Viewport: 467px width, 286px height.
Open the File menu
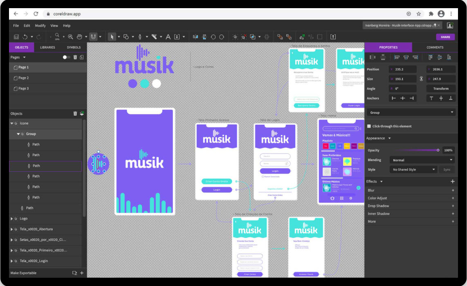16,26
